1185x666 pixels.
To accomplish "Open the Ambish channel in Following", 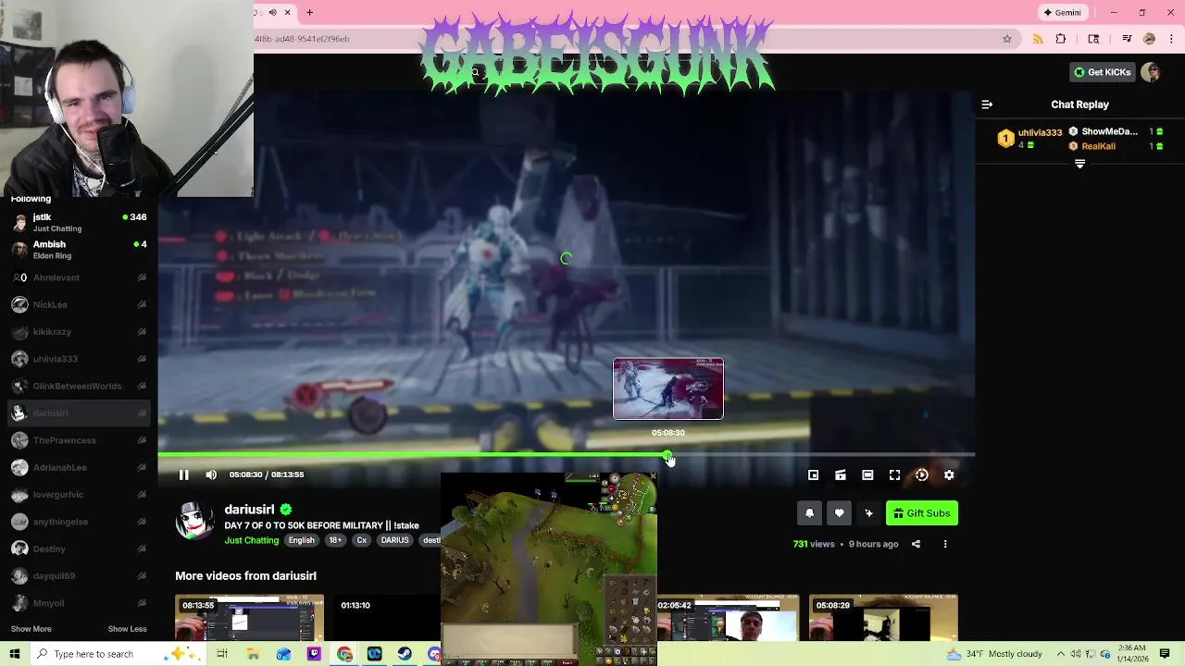I will [x=79, y=250].
